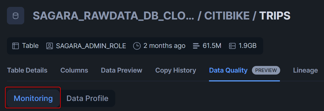Click the table type icon

(16, 46)
